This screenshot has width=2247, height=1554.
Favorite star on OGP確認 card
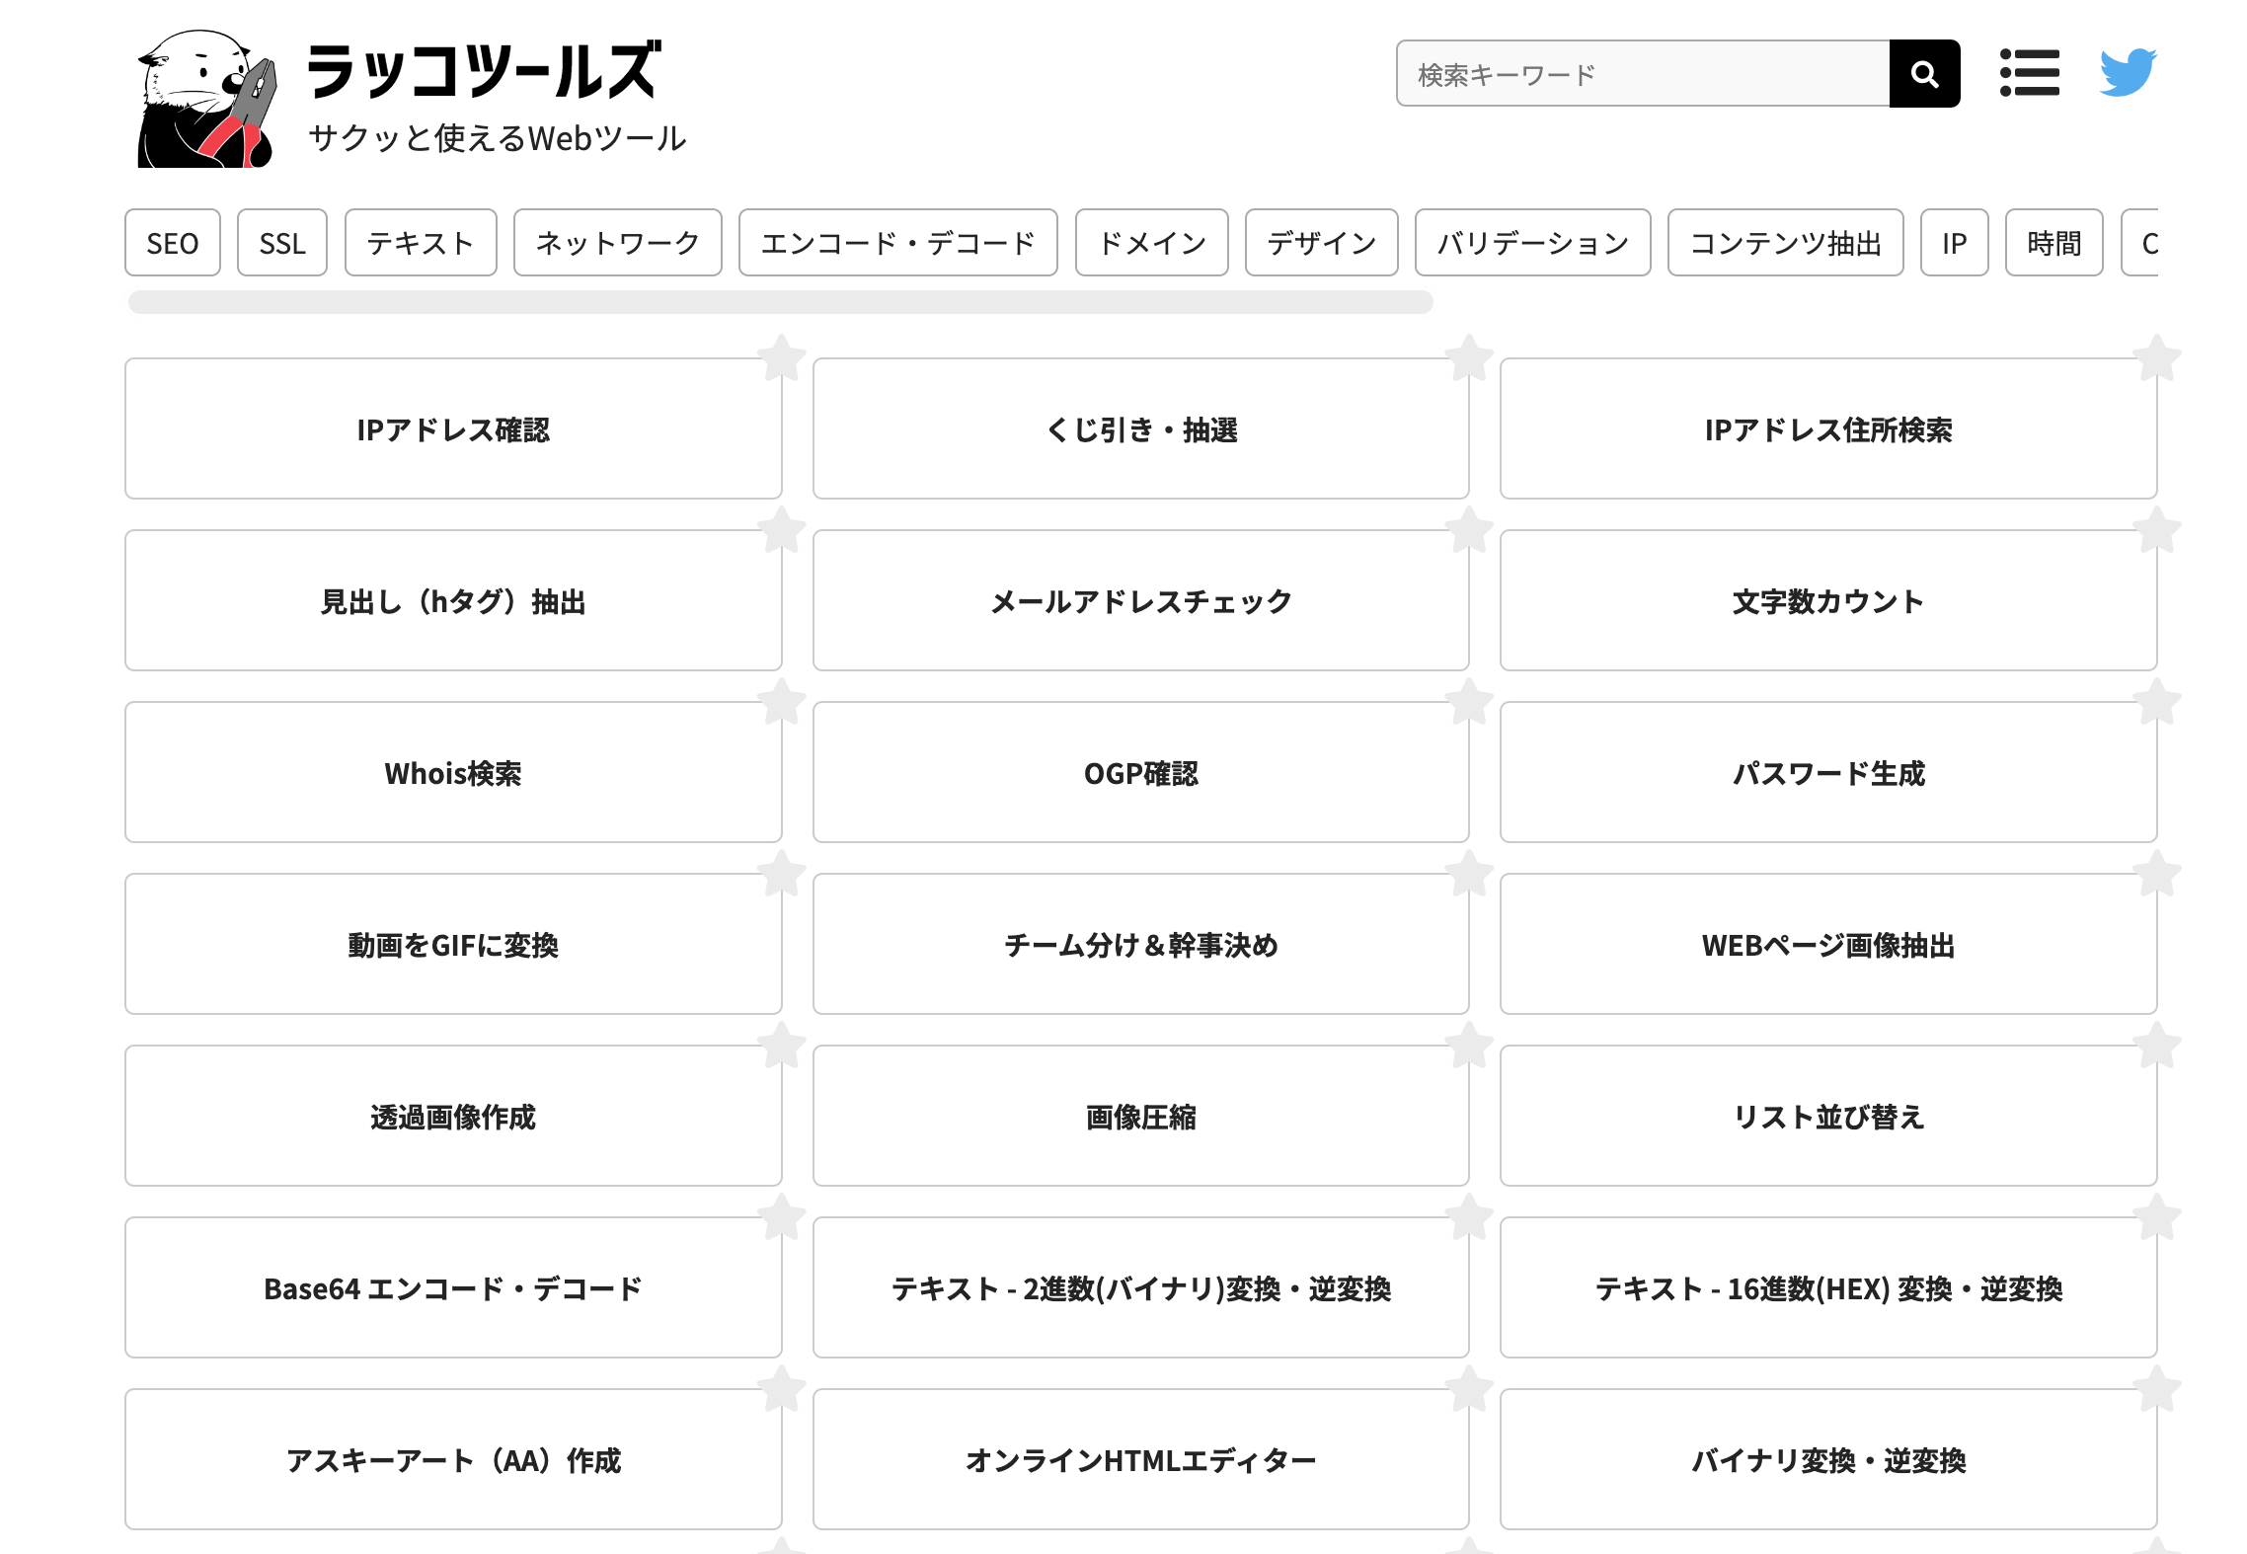tap(1469, 701)
